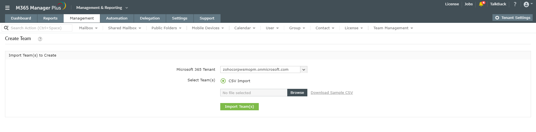Image resolution: width=536 pixels, height=132 pixels.
Task: Click the M365 Manager Plus logo
Action: pos(40,7)
